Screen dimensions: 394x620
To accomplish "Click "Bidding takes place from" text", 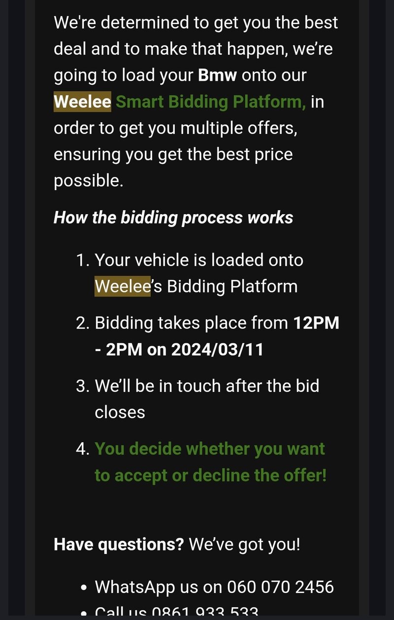I will [191, 323].
